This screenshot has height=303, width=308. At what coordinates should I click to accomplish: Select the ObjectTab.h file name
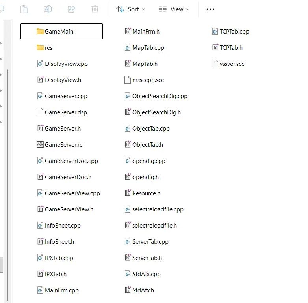(148, 145)
